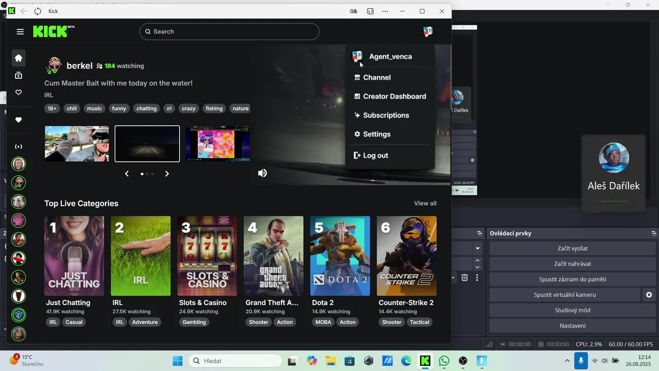Click the back arrow in Kick title bar
This screenshot has height=371, width=659.
tap(24, 11)
